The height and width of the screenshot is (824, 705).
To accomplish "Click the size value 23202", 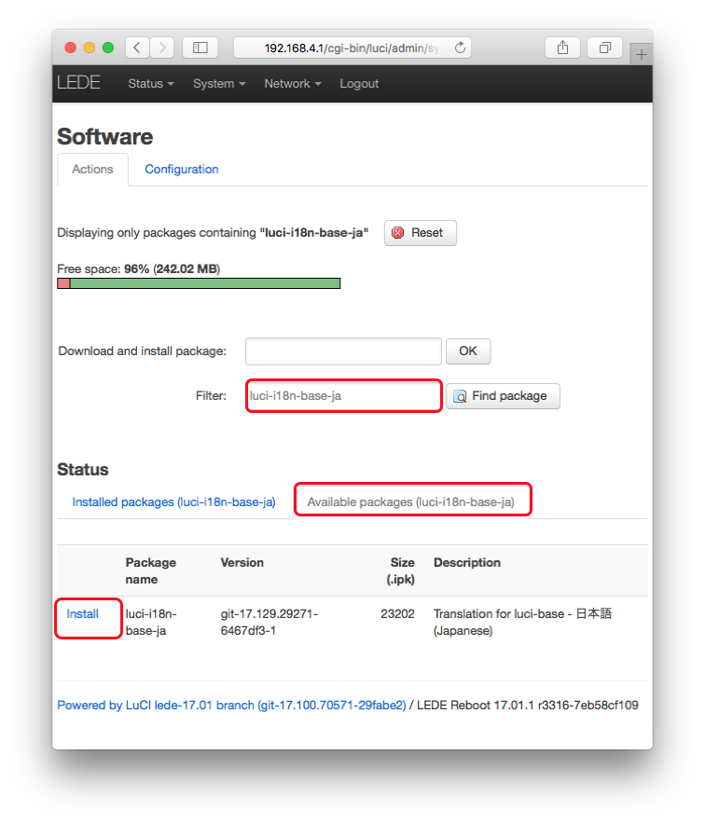I will click(x=397, y=613).
